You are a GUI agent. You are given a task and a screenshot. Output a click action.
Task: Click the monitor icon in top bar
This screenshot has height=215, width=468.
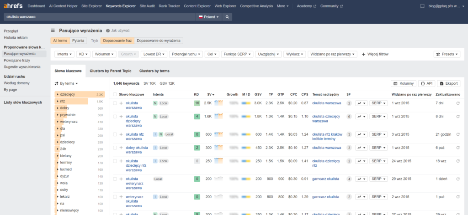422,6
